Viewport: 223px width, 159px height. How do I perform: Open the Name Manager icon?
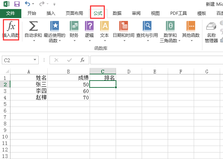[211, 26]
